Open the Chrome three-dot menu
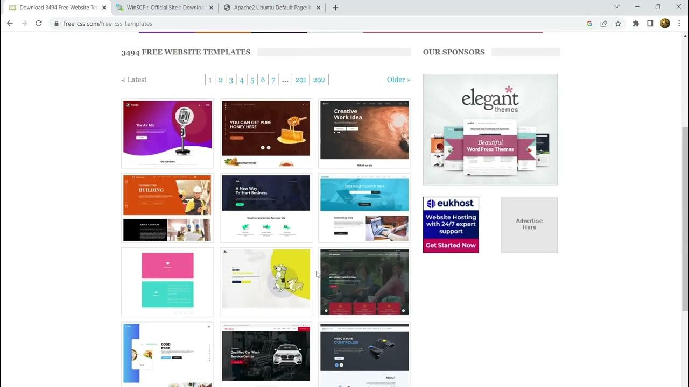The image size is (689, 387). click(679, 24)
